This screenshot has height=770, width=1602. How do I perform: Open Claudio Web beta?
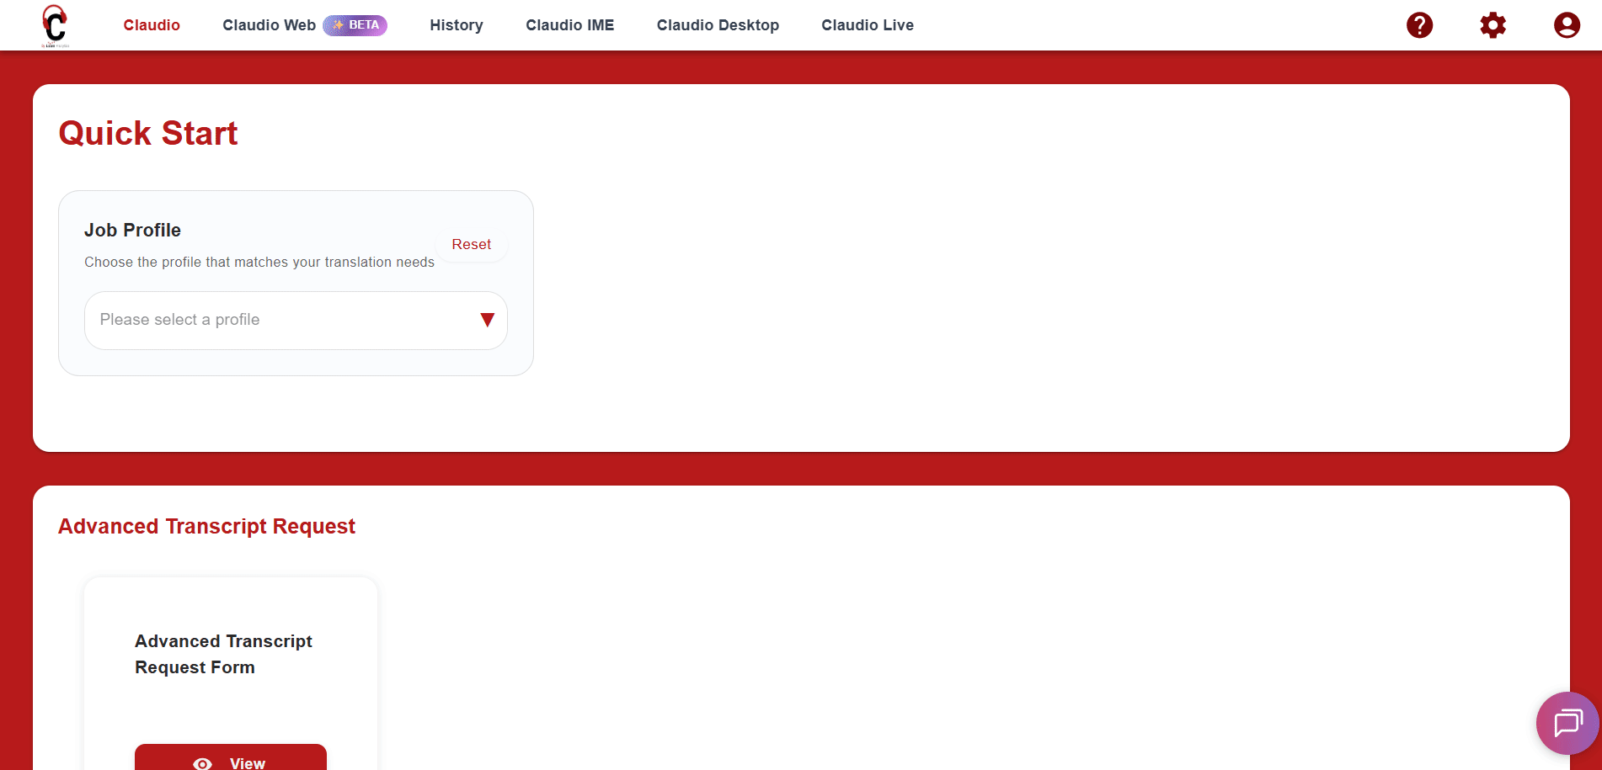click(269, 25)
